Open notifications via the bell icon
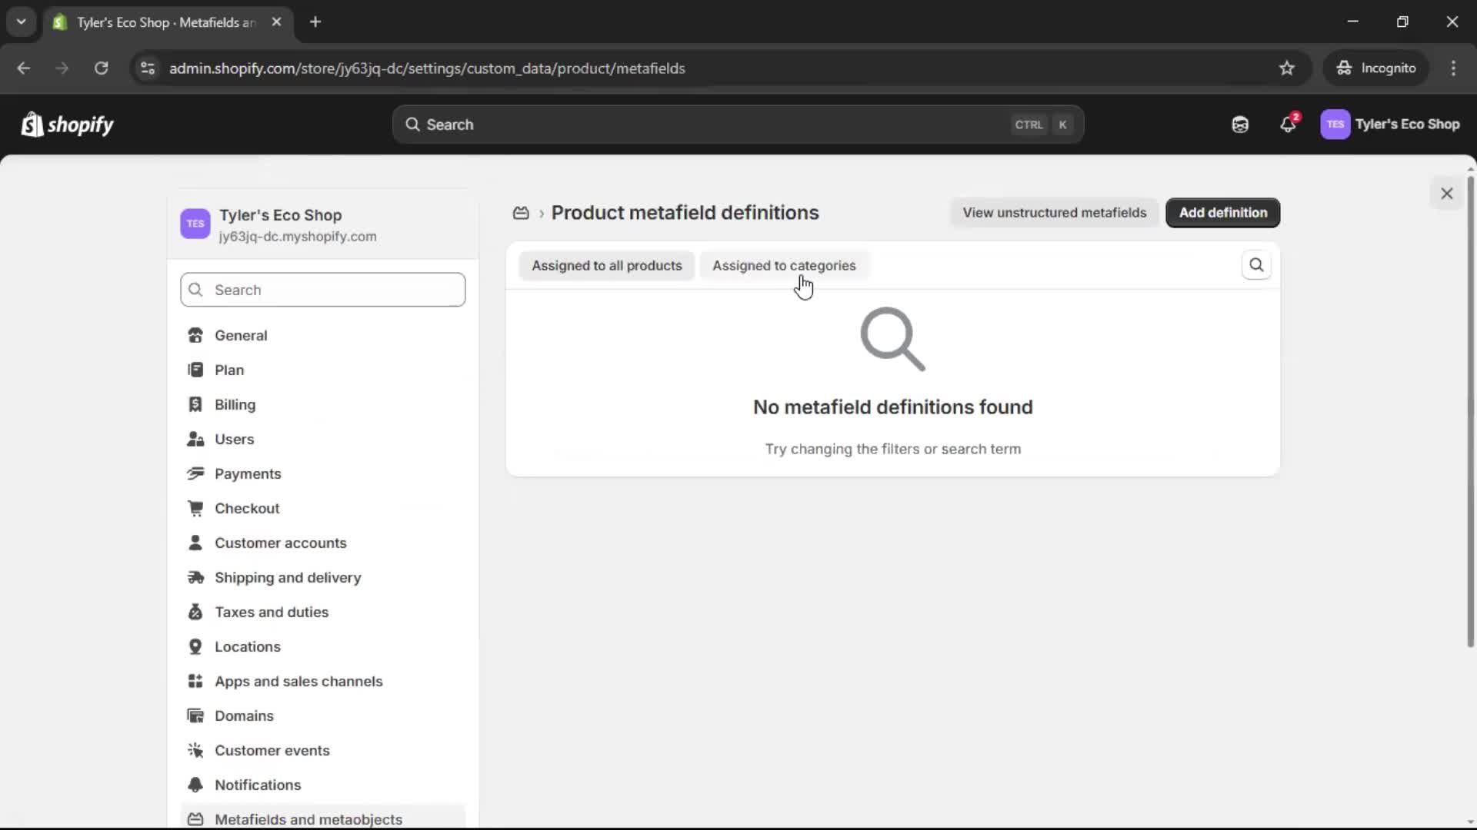Viewport: 1477px width, 830px height. 1289,124
